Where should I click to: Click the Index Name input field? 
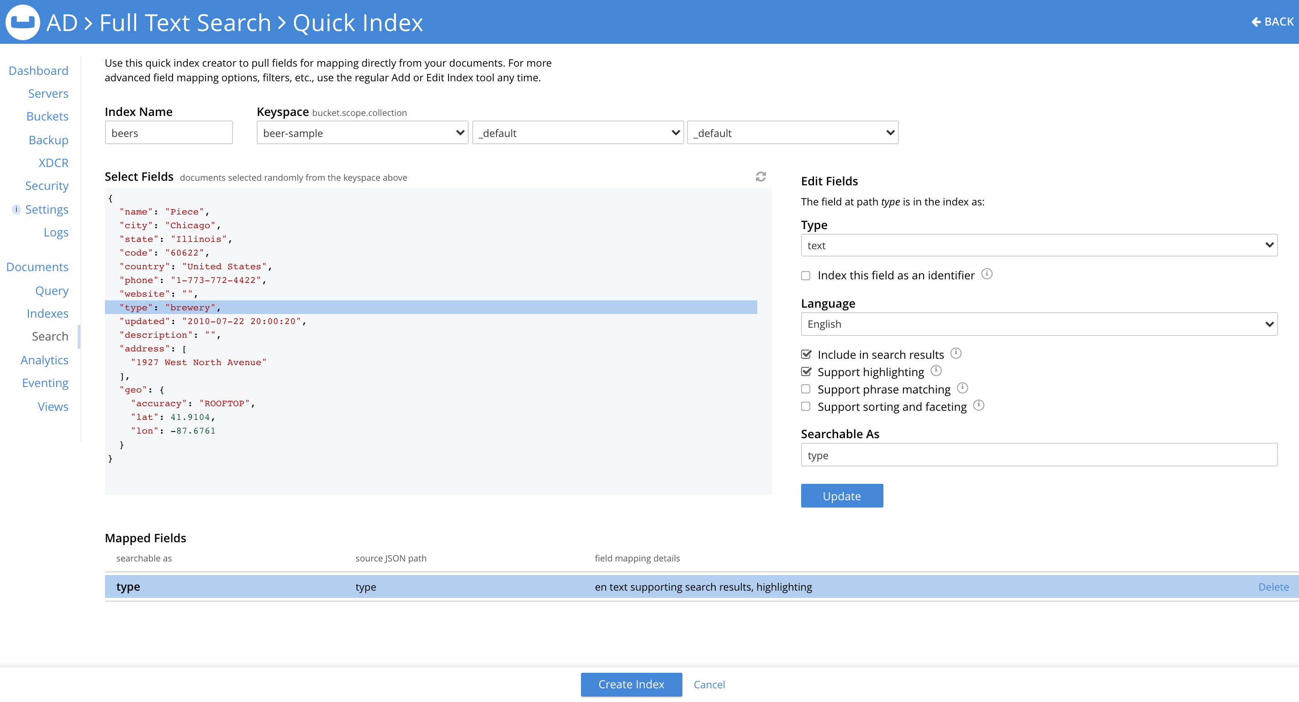[169, 132]
